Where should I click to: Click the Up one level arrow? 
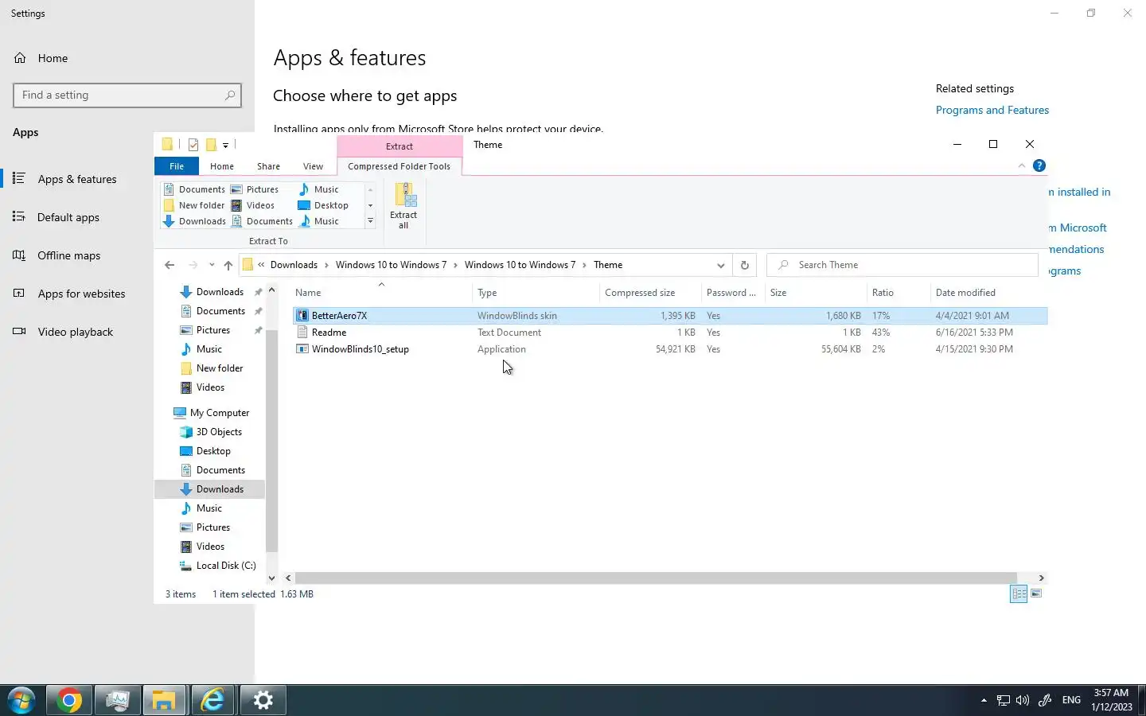(228, 265)
